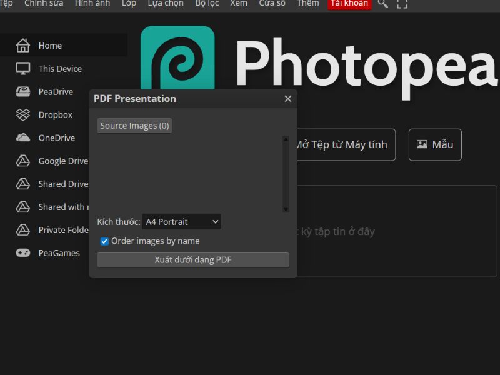The height and width of the screenshot is (375, 500).
Task: Open the Cửa sổ menu
Action: tap(272, 3)
